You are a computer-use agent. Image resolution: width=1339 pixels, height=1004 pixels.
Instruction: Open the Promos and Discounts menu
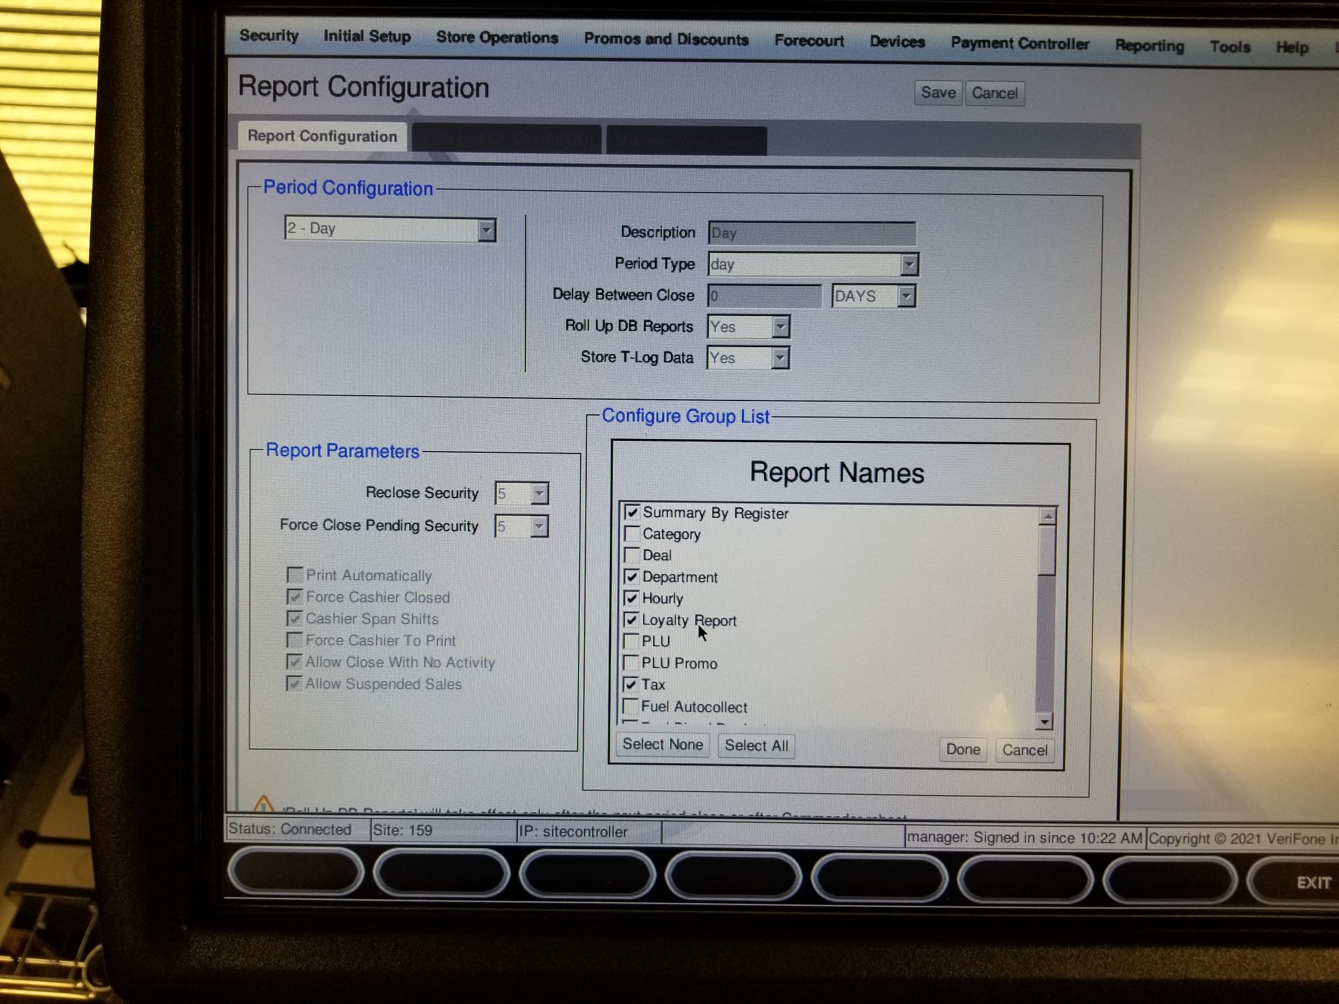point(666,39)
